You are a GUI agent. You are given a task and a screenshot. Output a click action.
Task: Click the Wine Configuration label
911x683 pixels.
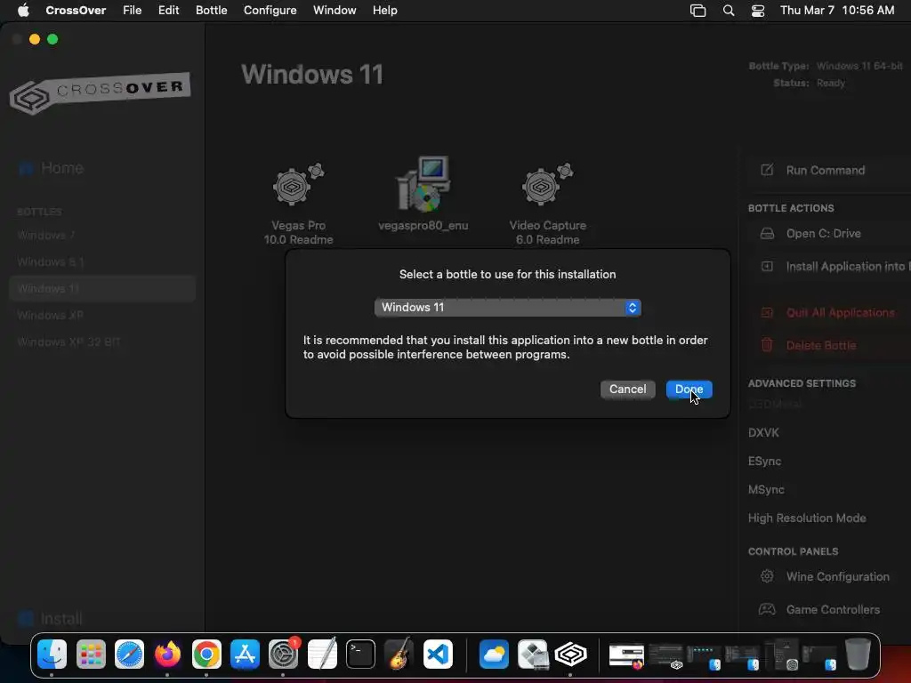(838, 576)
